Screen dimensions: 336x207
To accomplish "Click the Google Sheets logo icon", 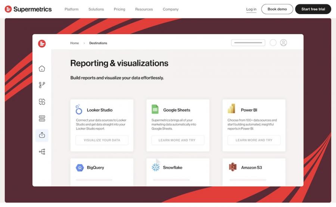I will coord(155,109).
